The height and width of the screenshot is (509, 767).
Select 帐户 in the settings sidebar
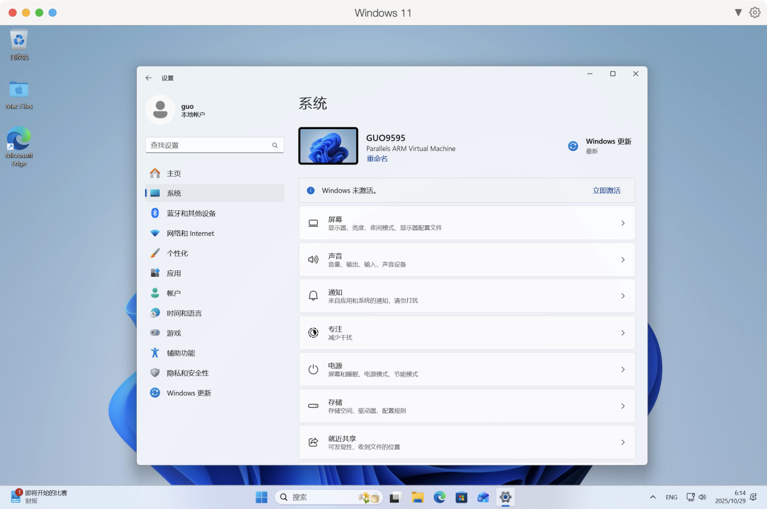(x=174, y=293)
